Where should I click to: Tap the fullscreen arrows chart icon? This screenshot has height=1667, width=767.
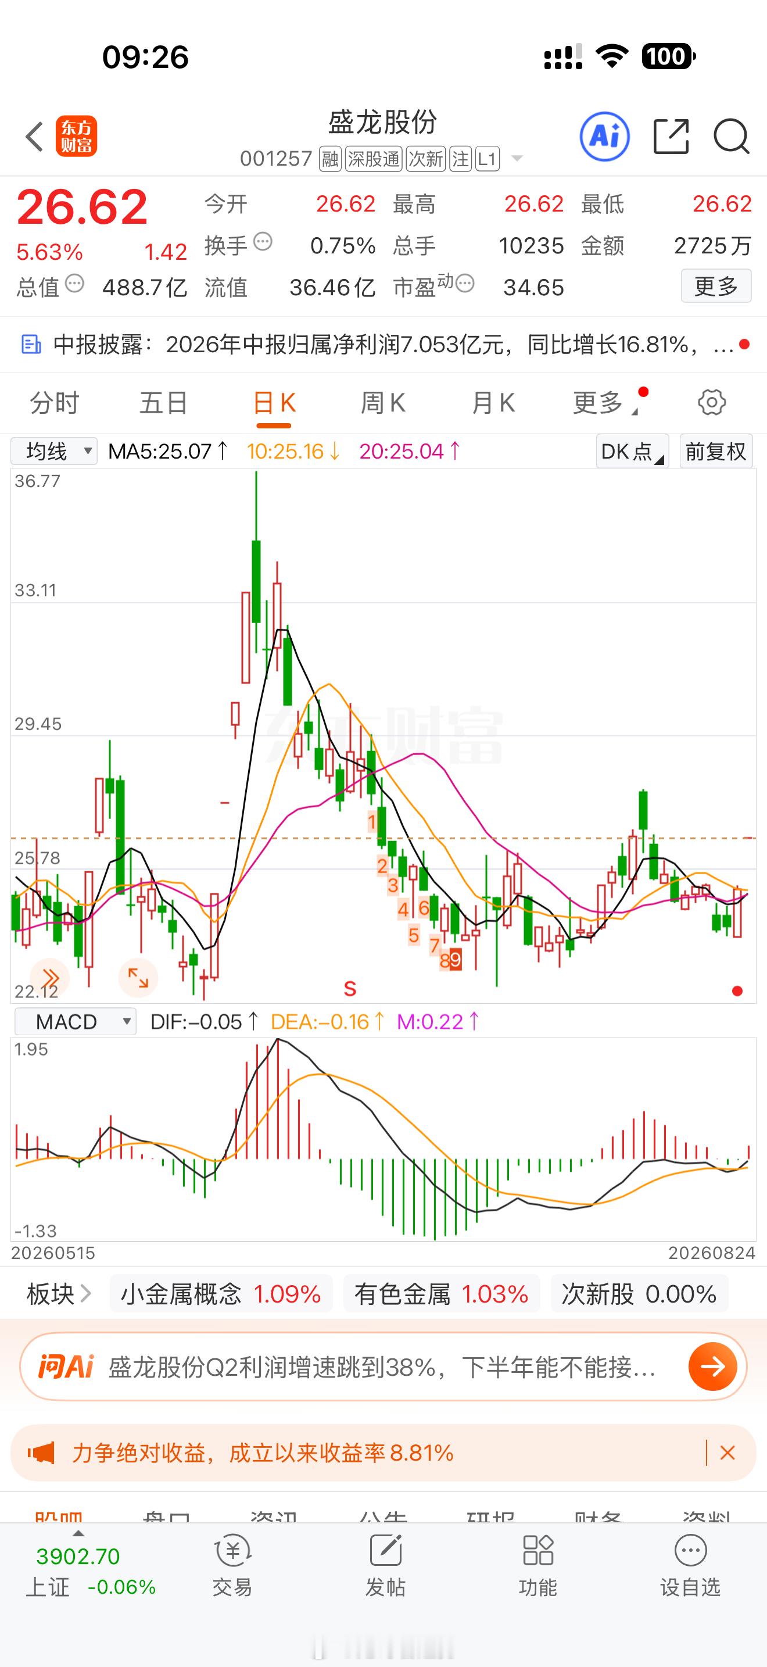click(x=138, y=978)
